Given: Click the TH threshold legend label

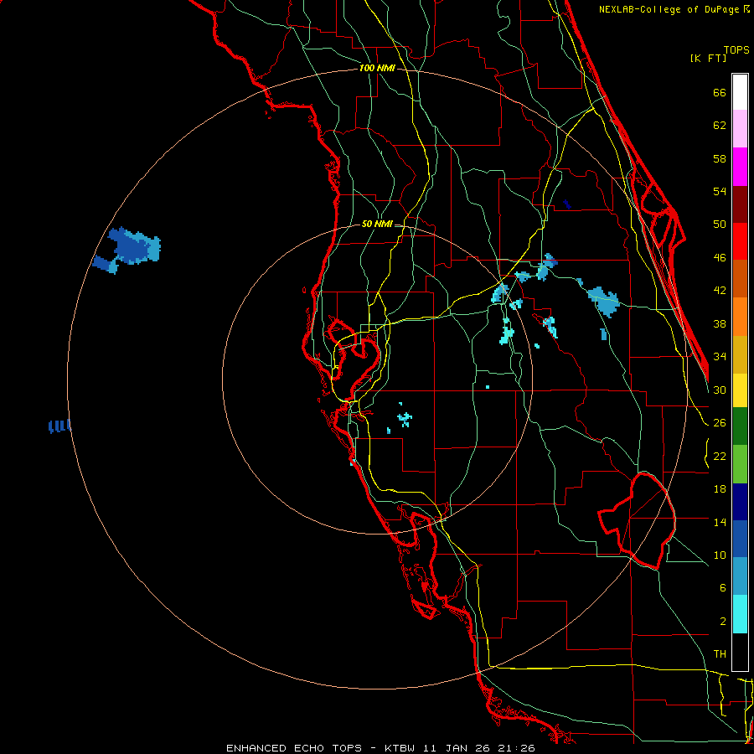Looking at the screenshot, I should click(720, 654).
